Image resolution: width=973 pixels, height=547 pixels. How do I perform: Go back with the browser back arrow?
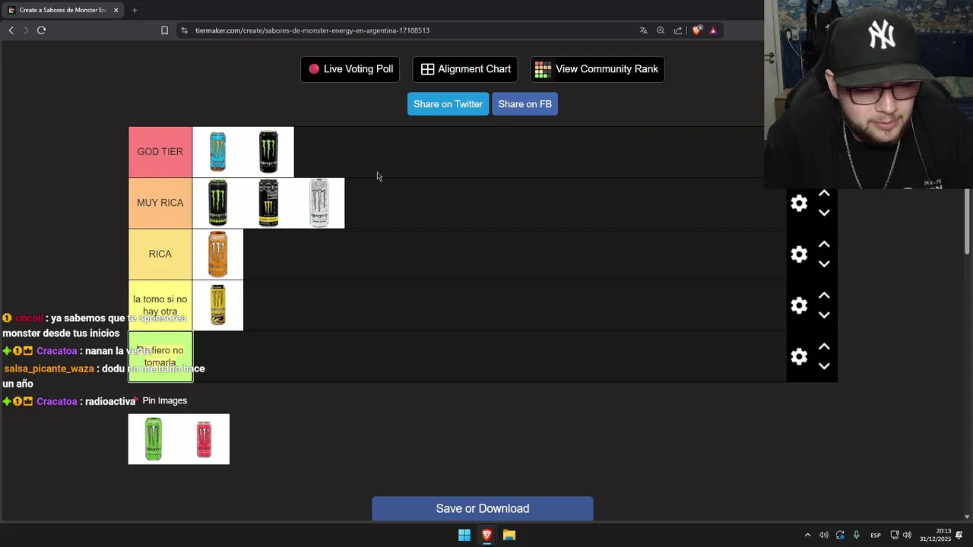coord(11,30)
